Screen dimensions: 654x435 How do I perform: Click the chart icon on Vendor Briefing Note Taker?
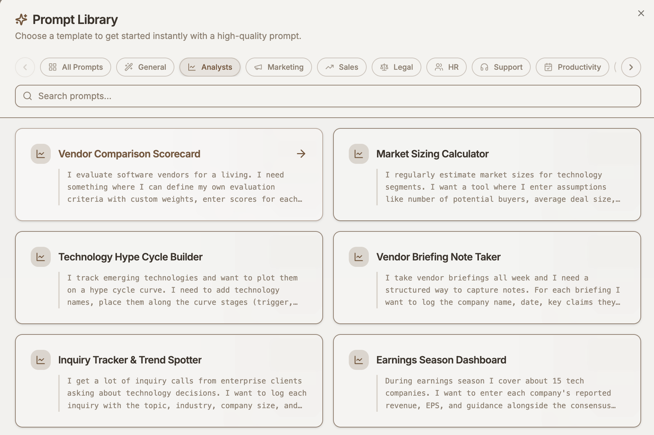point(359,257)
